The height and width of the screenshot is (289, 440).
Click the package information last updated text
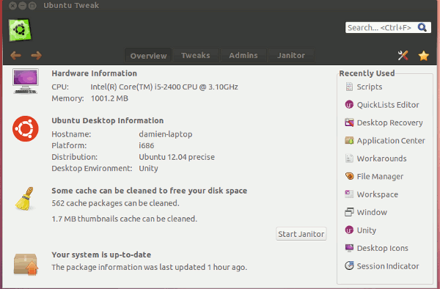click(x=150, y=267)
